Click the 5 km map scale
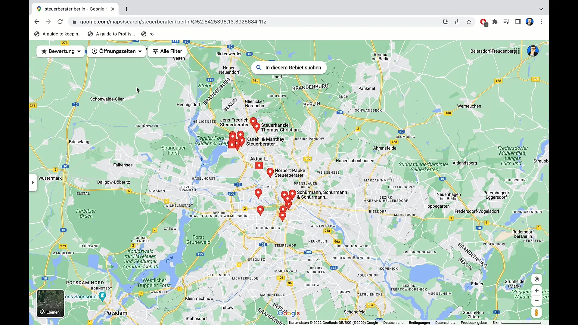Screen dimensions: 578x325 coord(517,323)
